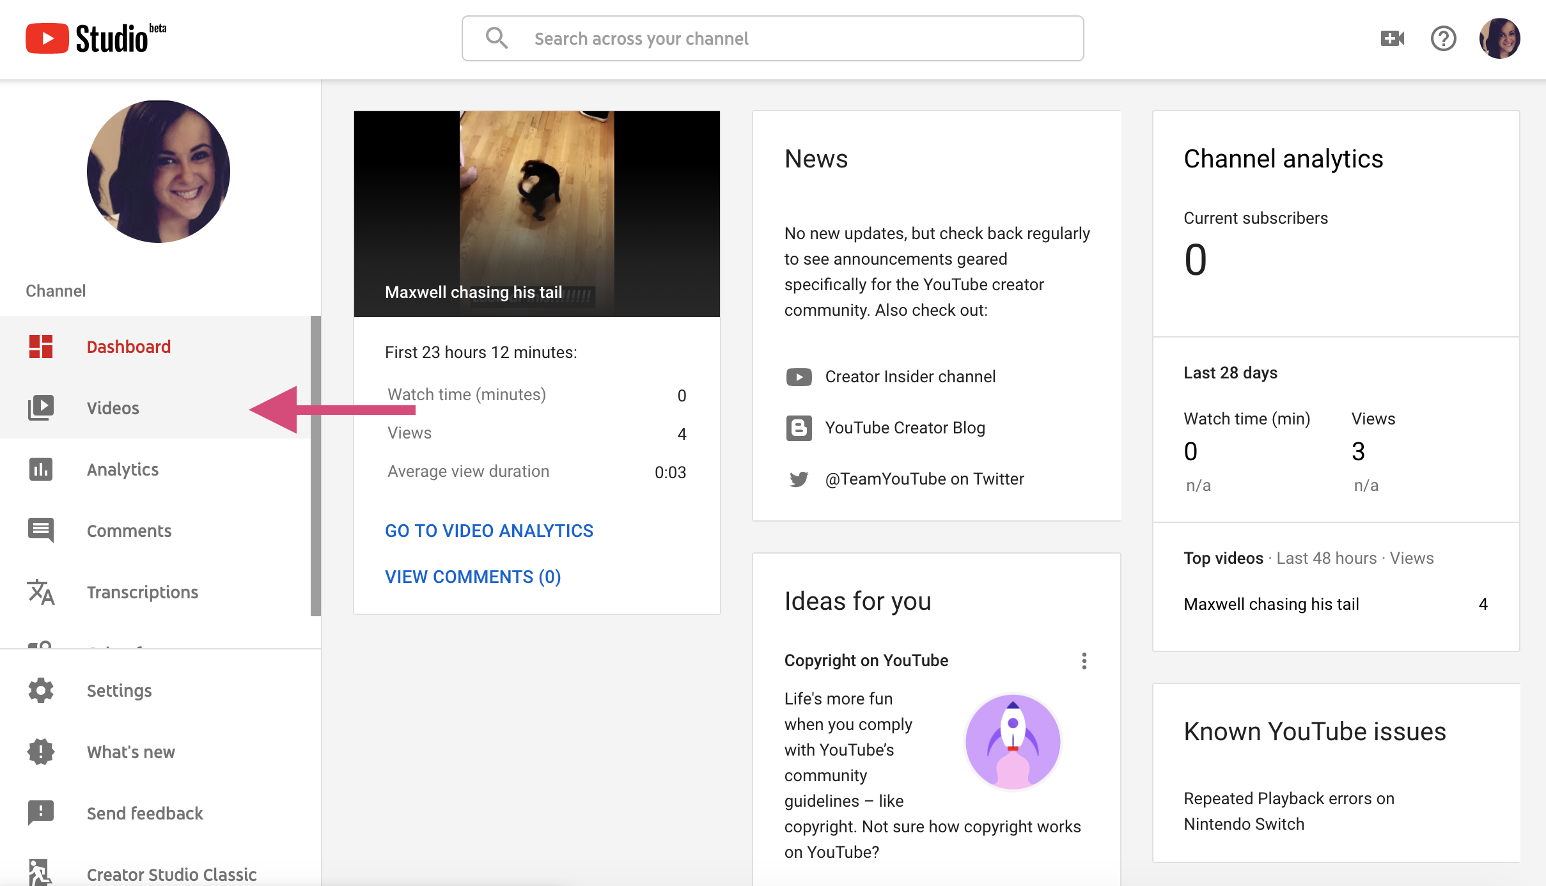Open Comments in the sidebar
1546x886 pixels.
pyautogui.click(x=155, y=531)
